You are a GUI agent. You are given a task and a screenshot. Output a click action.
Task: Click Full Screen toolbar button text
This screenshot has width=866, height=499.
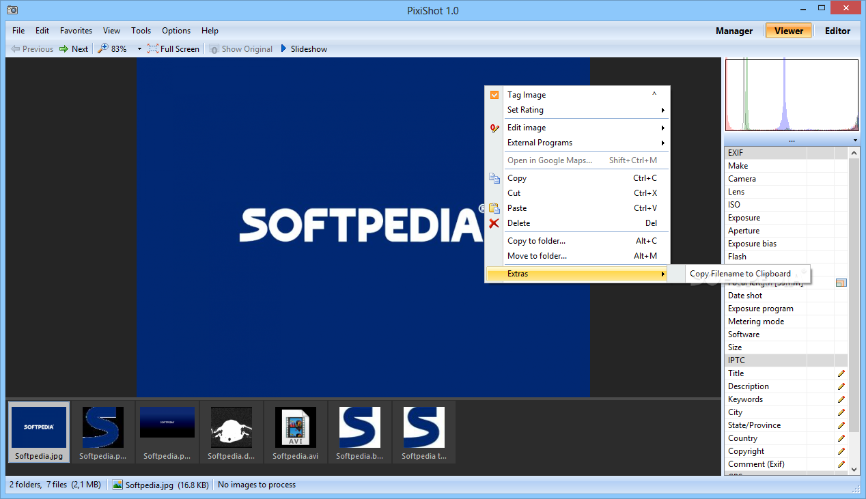click(180, 48)
